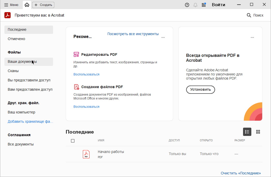Open Ваш компьютер storage
This screenshot has height=177, width=271.
(x=29, y=112)
